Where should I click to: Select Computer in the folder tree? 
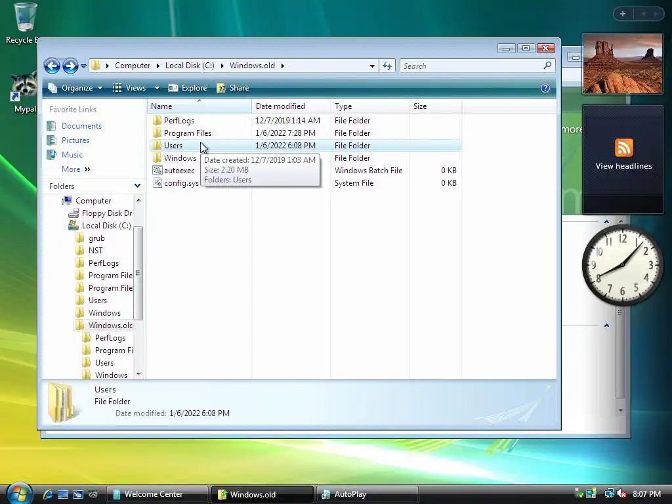tap(93, 201)
